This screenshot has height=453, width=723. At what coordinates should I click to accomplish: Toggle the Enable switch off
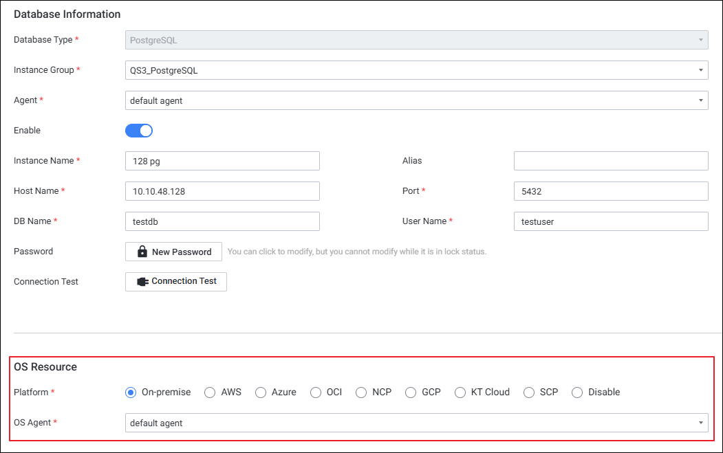pyautogui.click(x=139, y=131)
